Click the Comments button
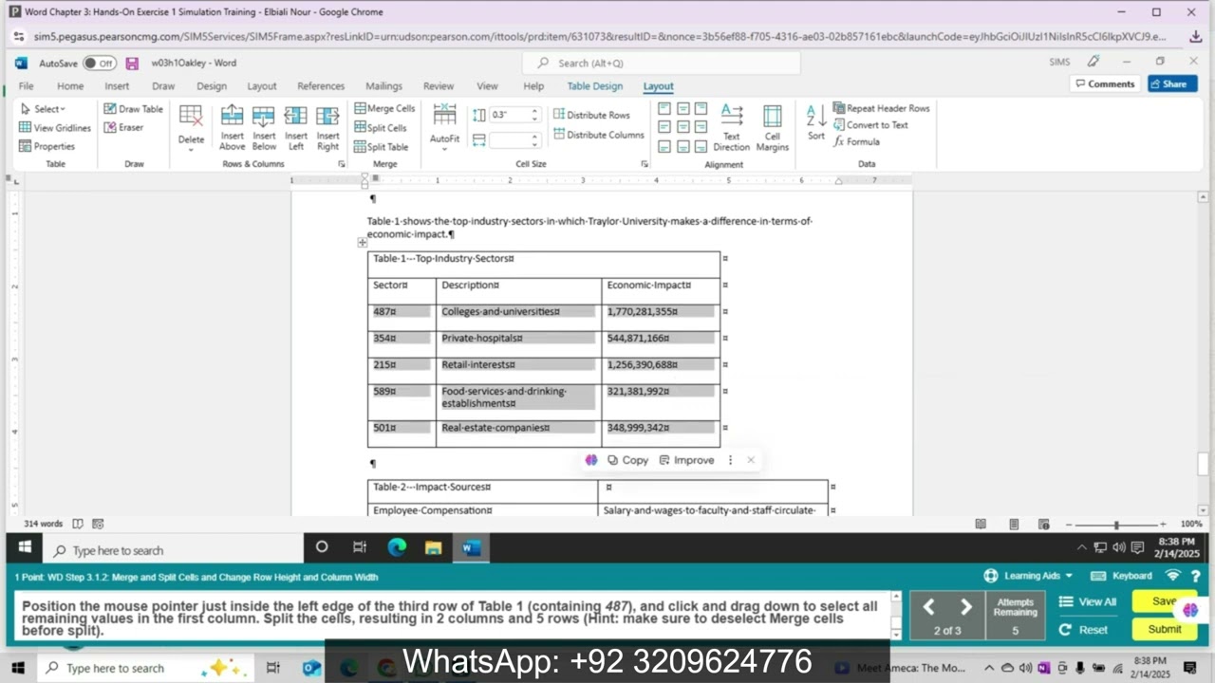This screenshot has height=683, width=1215. 1105,83
